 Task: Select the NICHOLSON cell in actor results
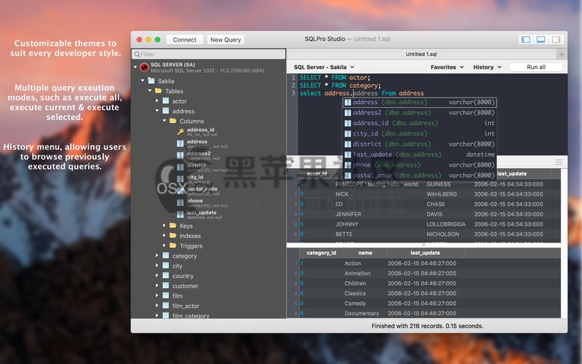point(443,234)
